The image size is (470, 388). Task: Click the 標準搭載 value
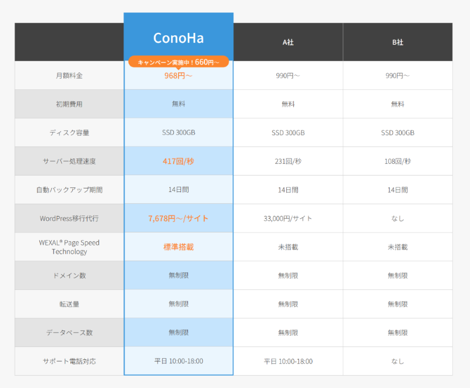tap(179, 247)
